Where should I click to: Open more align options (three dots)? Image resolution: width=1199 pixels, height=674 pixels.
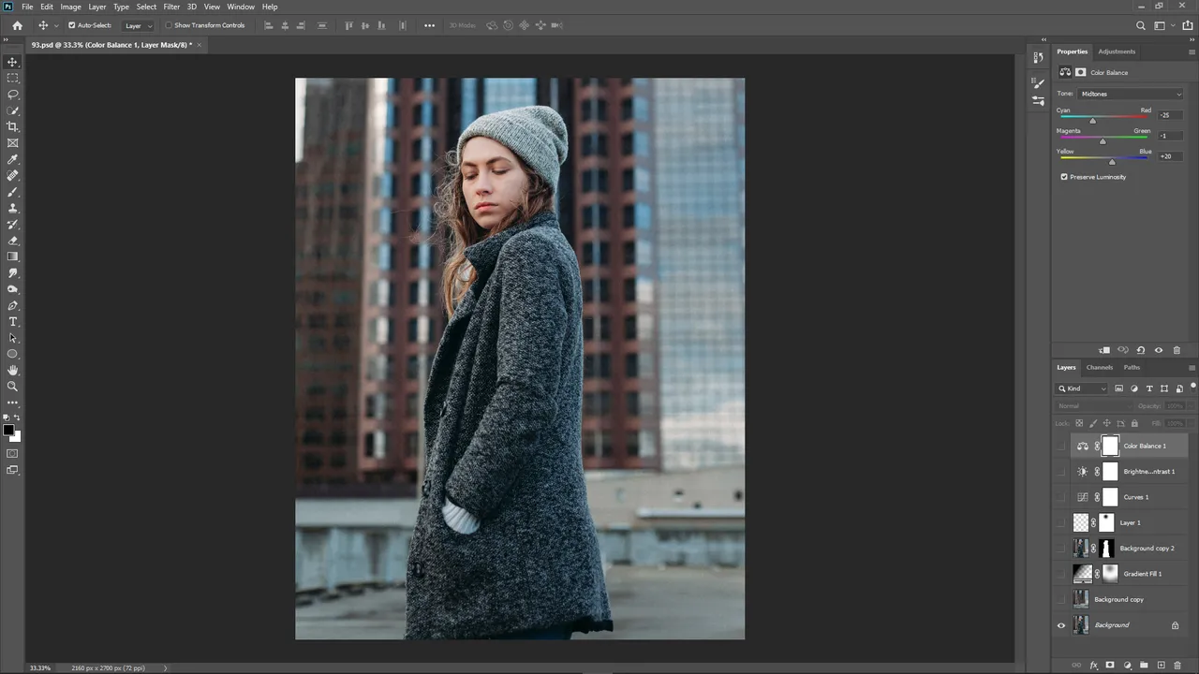pyautogui.click(x=430, y=25)
